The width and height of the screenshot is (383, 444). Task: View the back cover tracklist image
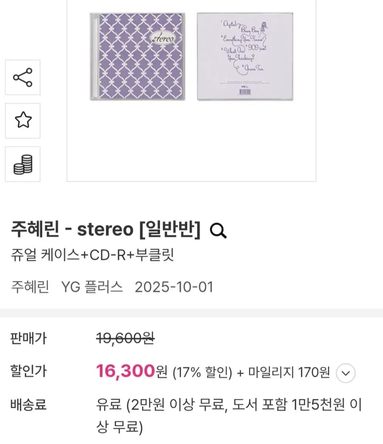click(244, 57)
